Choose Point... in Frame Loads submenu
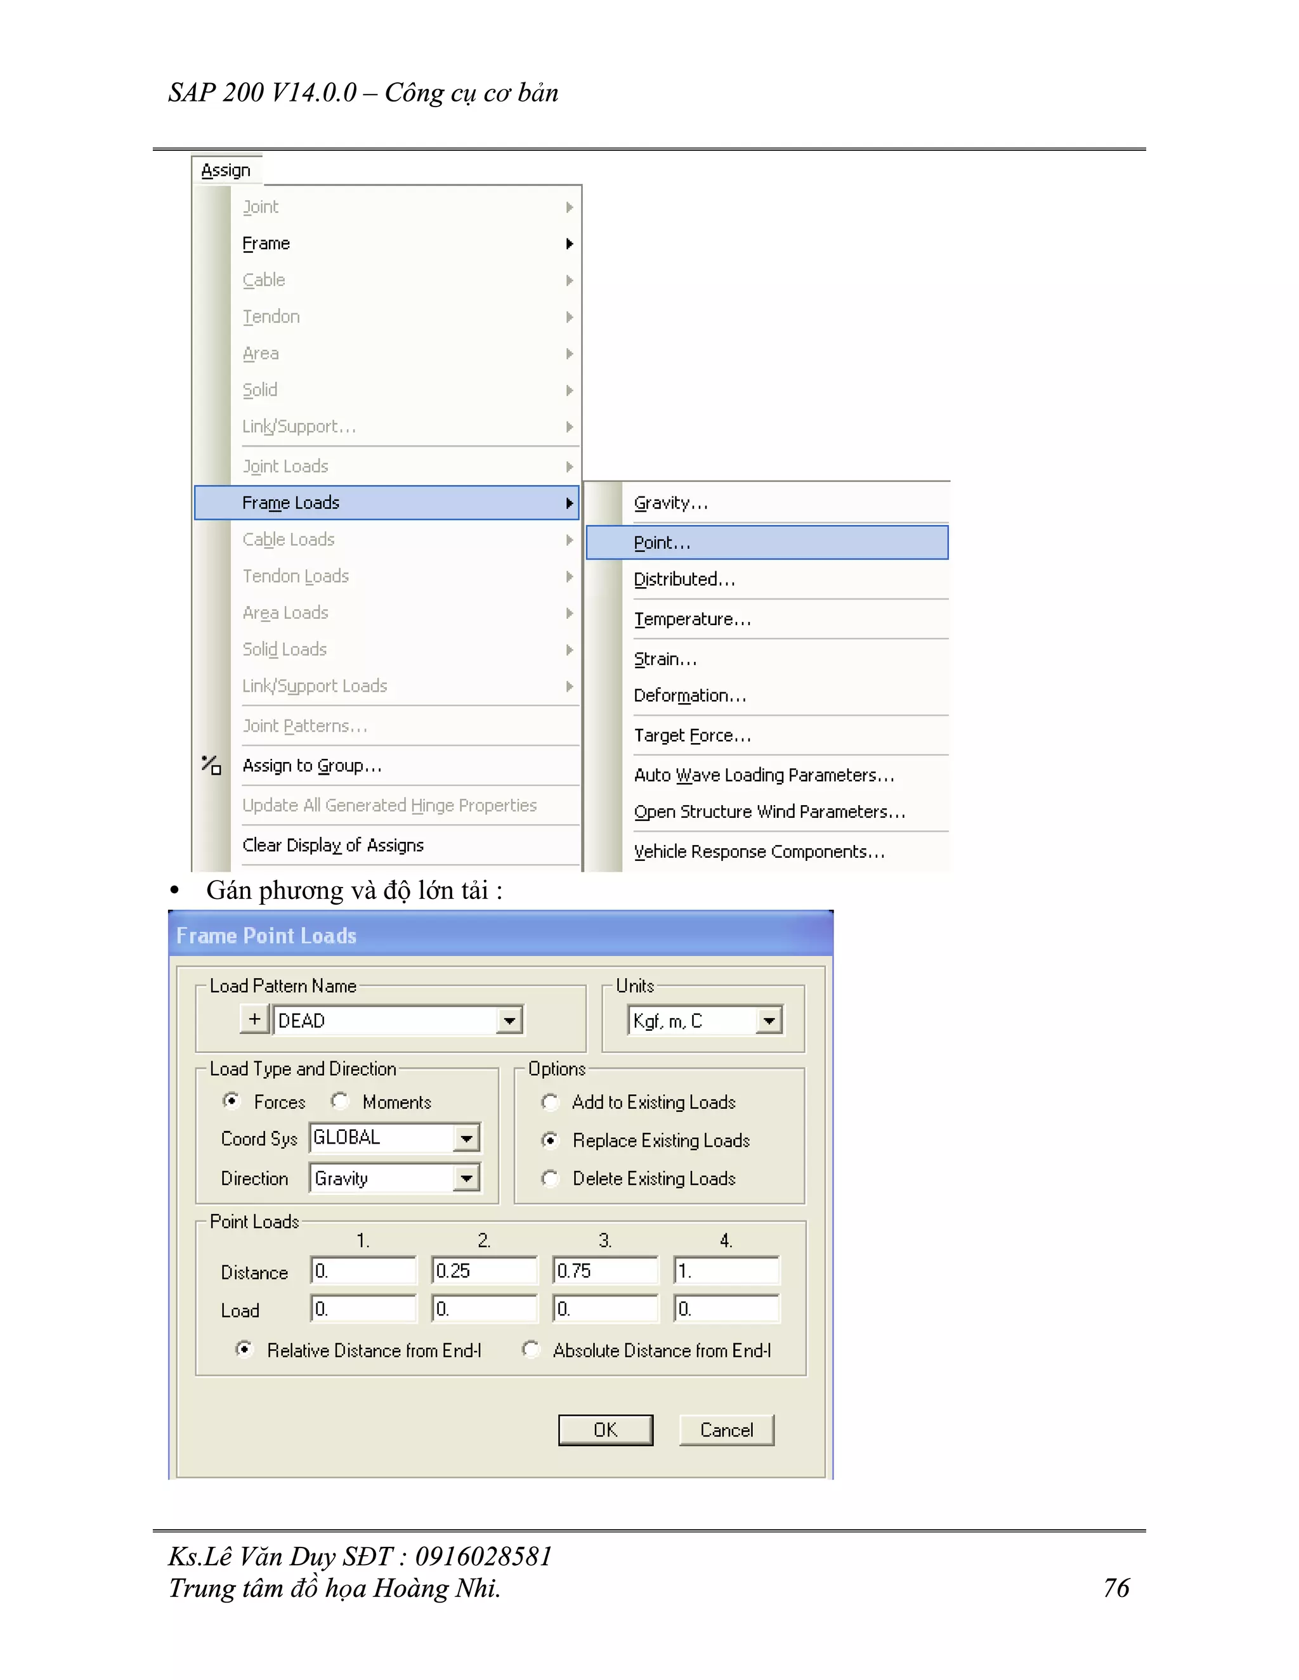The image size is (1299, 1680). 766,542
